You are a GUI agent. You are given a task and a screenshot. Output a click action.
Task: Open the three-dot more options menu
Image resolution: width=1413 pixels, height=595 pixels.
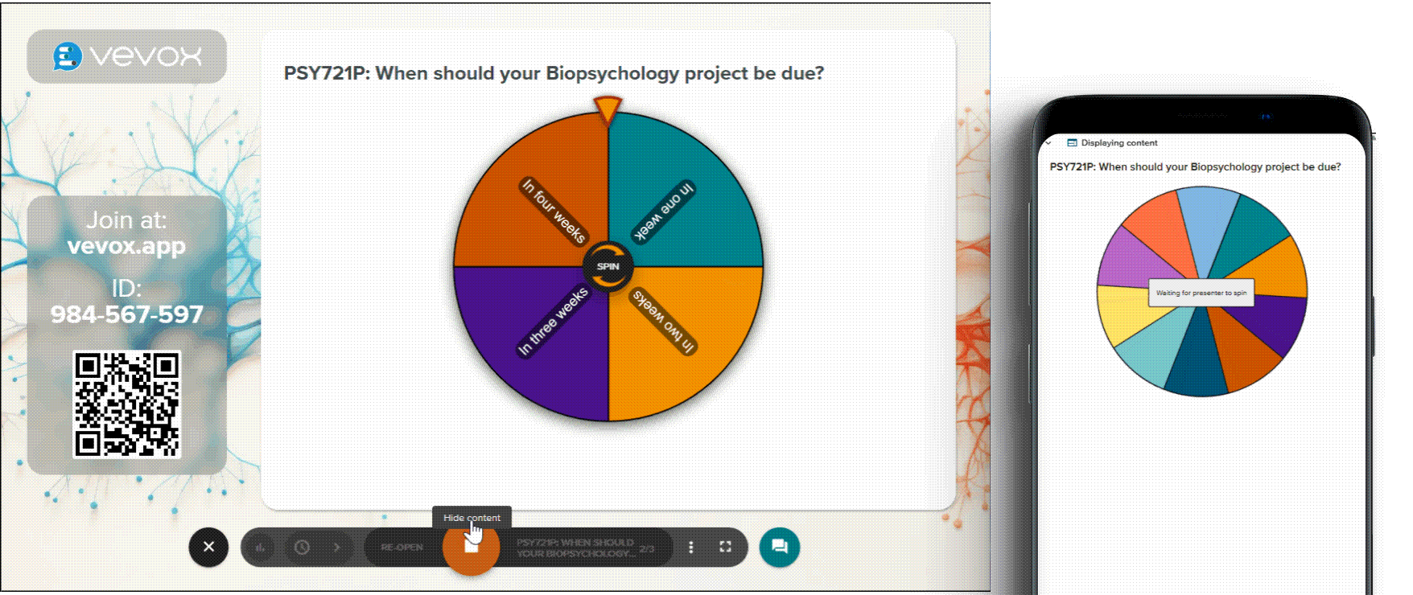tap(690, 548)
